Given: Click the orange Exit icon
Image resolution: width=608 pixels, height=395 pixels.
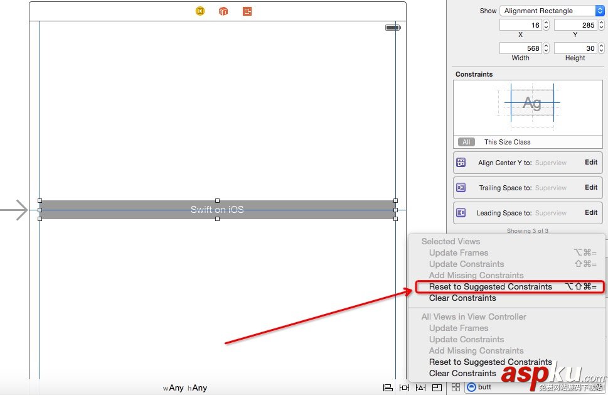Looking at the screenshot, I should [247, 11].
